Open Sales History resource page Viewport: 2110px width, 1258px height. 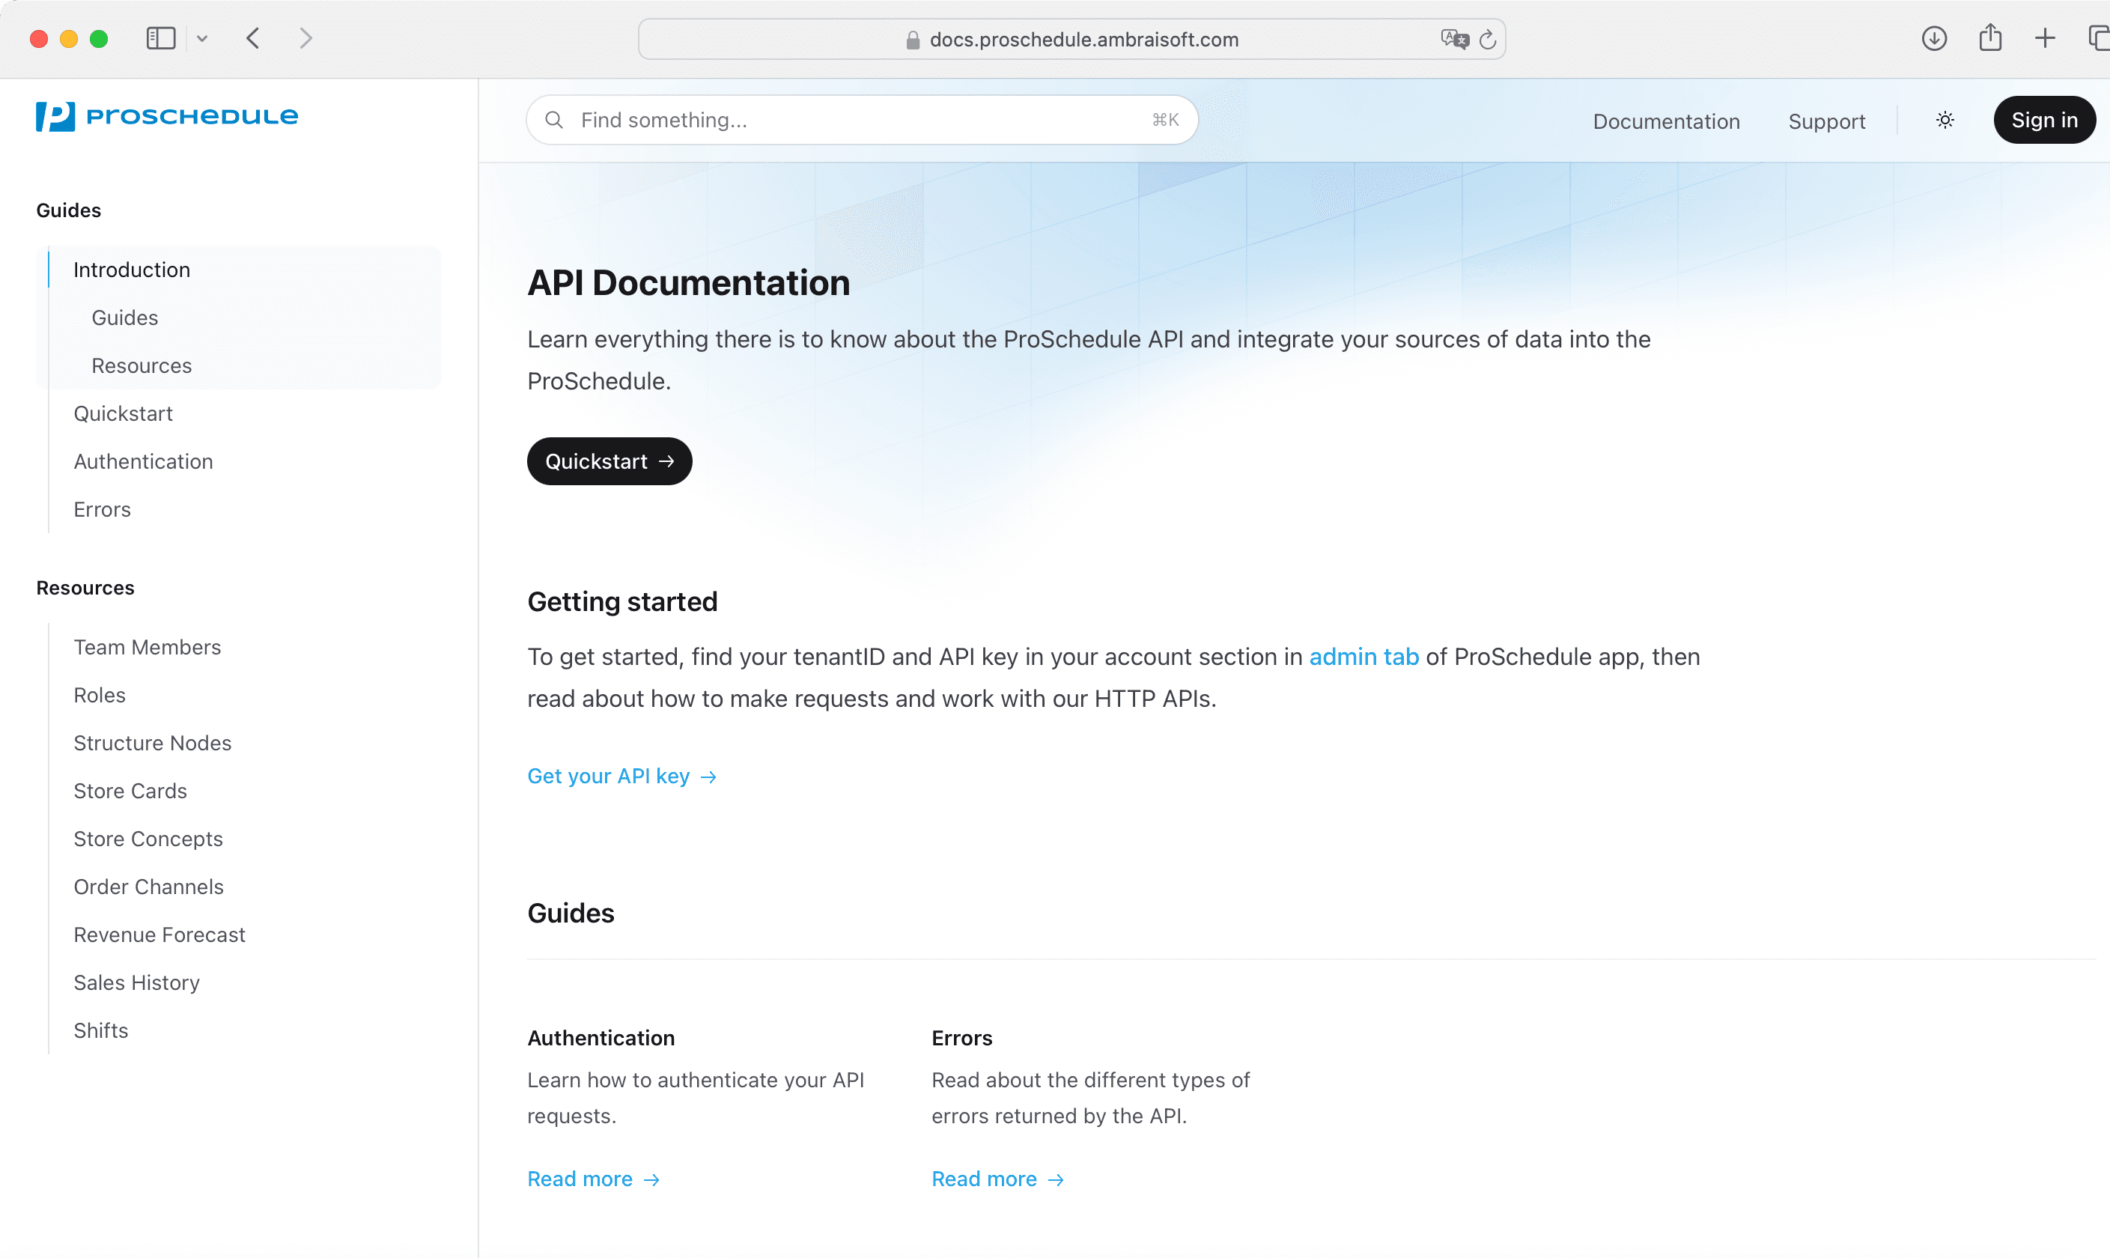(x=136, y=982)
